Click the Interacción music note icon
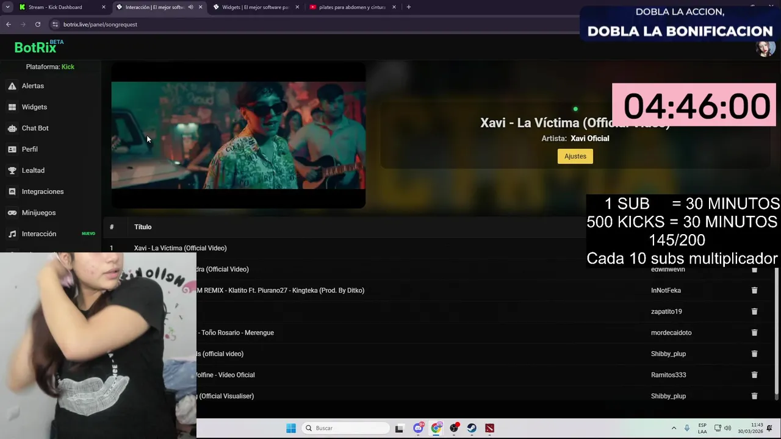The width and height of the screenshot is (781, 439). [x=12, y=234]
